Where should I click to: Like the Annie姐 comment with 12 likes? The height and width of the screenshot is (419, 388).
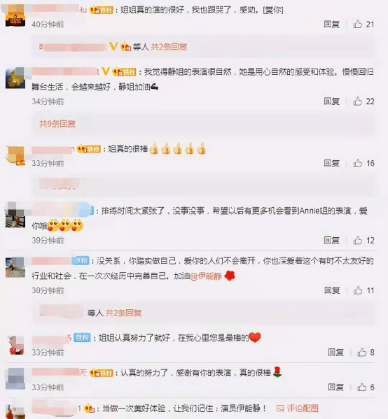point(357,240)
